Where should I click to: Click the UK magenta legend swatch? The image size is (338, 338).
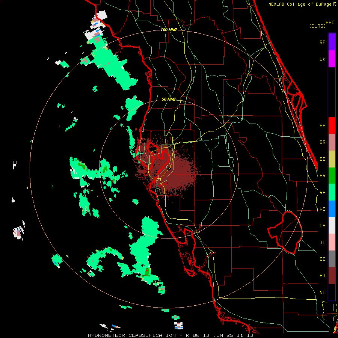[332, 59]
